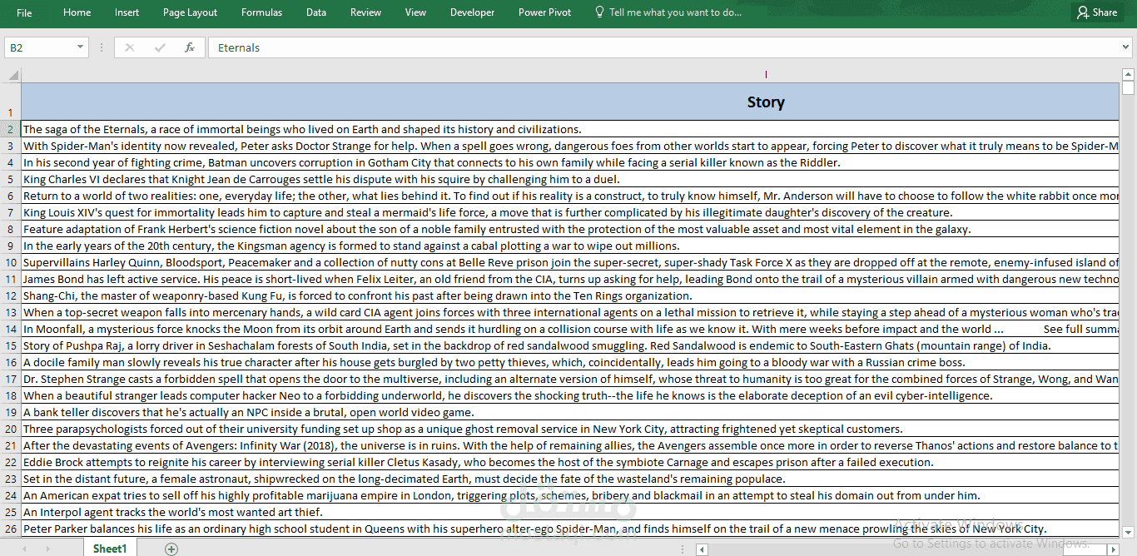Screen dimensions: 1137x556
Task: Select the Peter Parker high school student cell
Action: tap(569, 529)
